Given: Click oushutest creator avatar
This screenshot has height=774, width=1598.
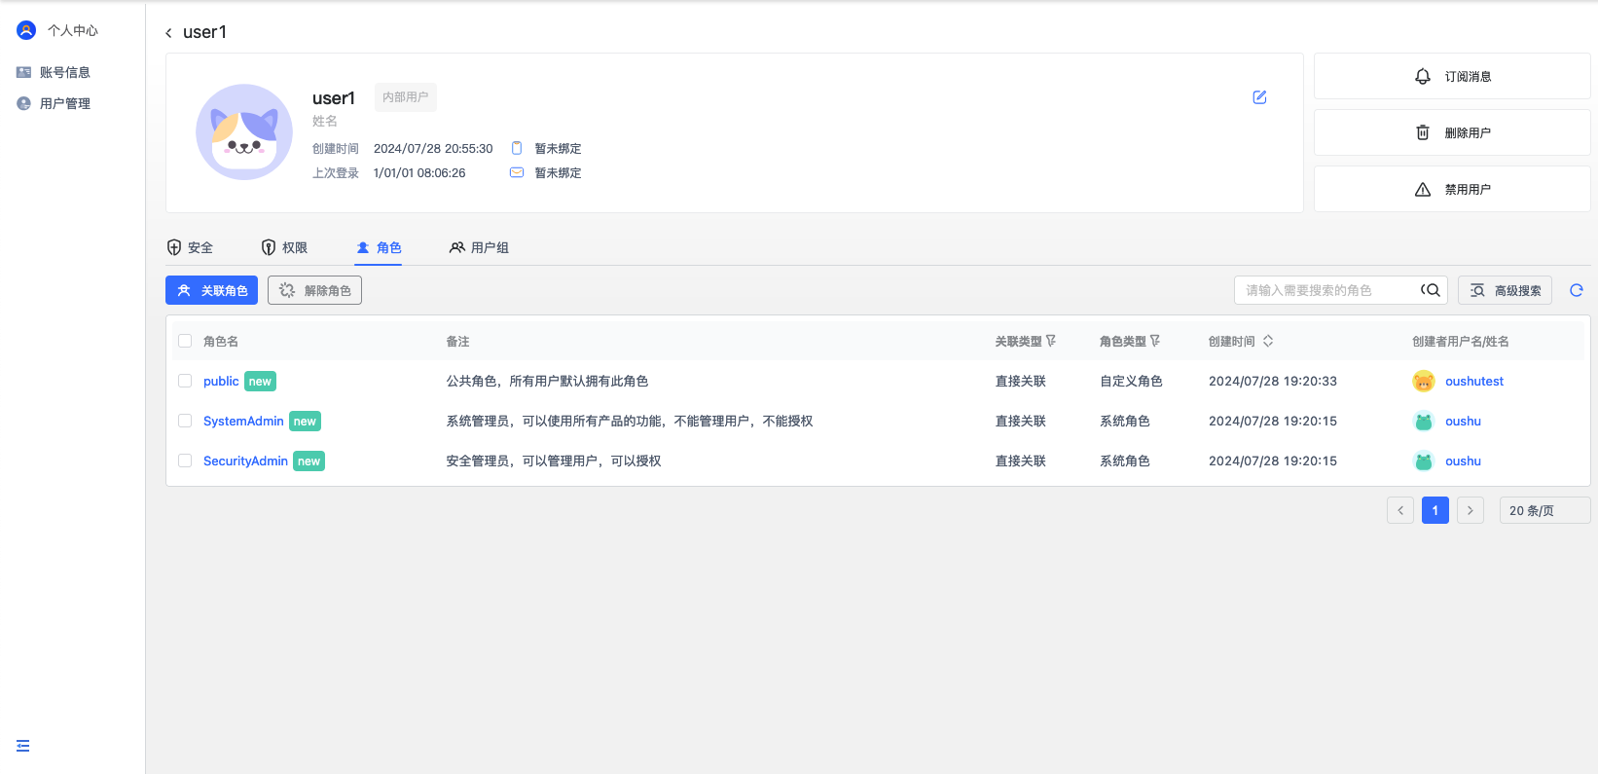Looking at the screenshot, I should pos(1424,382).
